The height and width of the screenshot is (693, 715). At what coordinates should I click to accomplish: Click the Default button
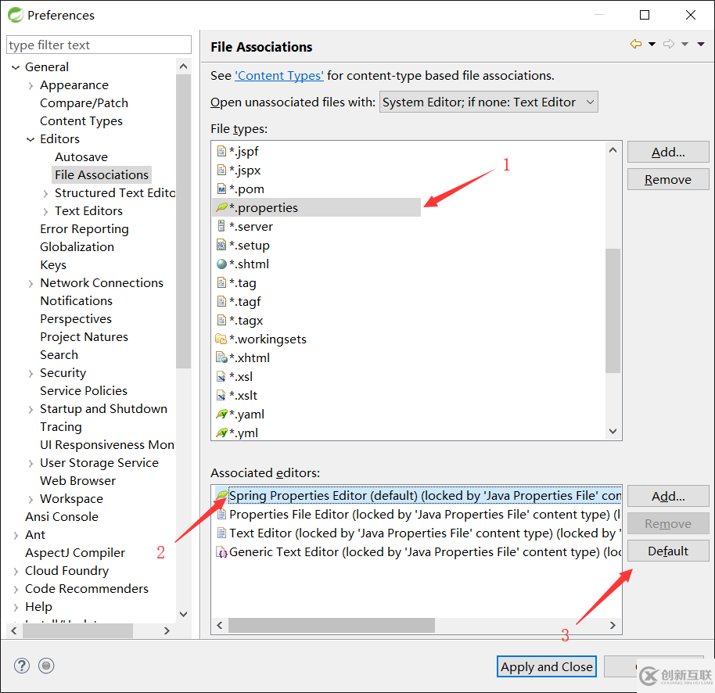coord(668,551)
